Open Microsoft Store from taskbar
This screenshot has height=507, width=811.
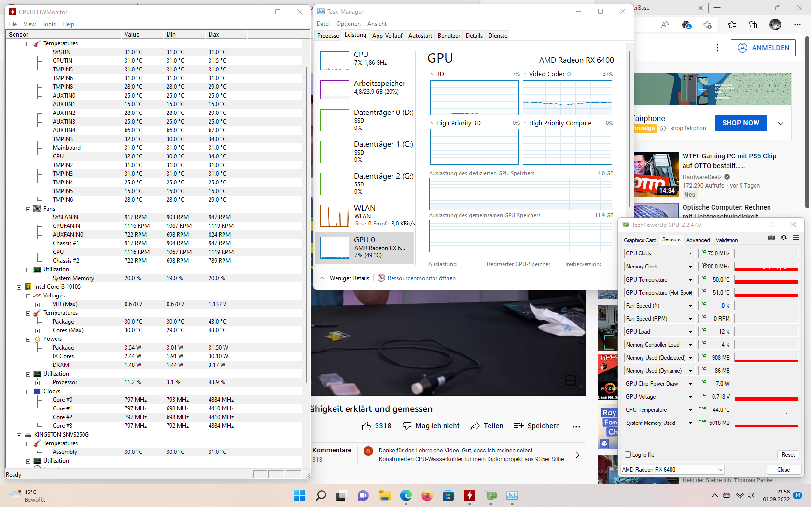pyautogui.click(x=448, y=495)
